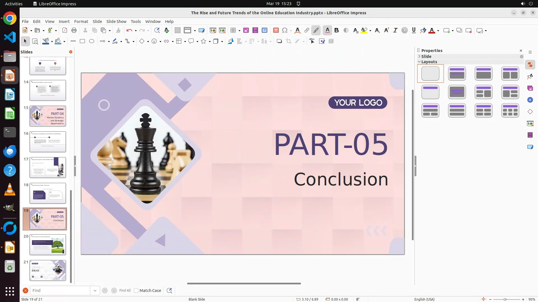
Task: Open the Slide Show menu
Action: coord(116,22)
